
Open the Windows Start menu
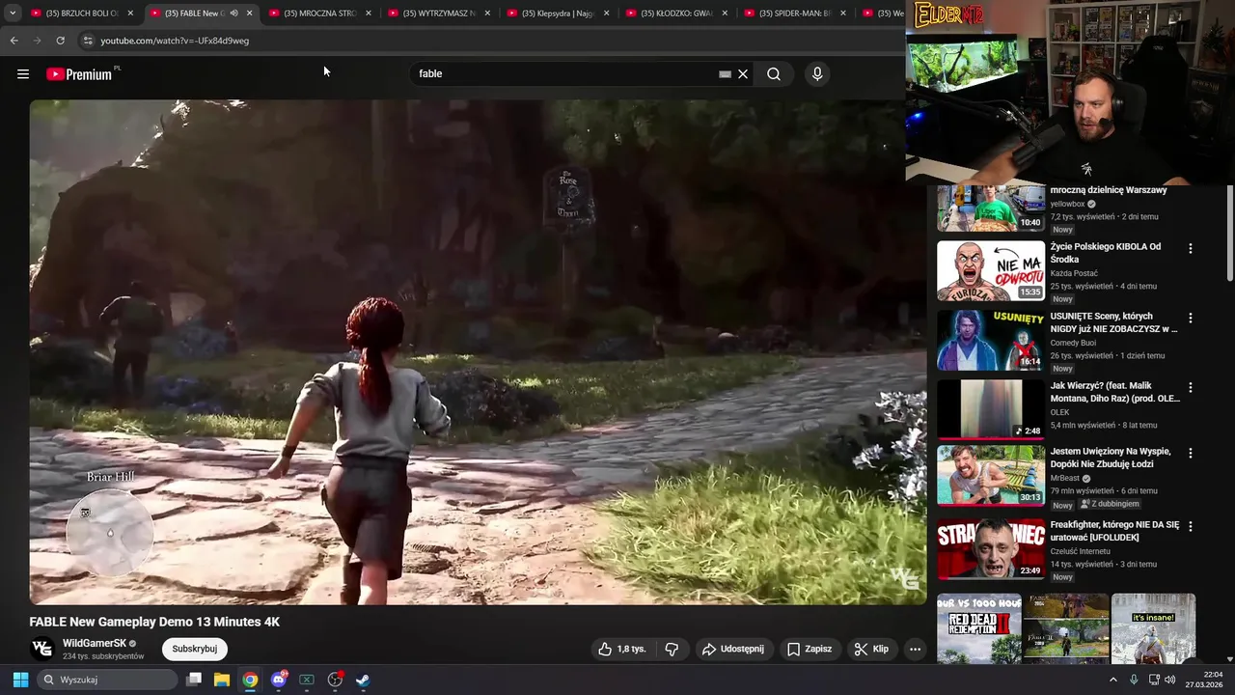coord(20,680)
